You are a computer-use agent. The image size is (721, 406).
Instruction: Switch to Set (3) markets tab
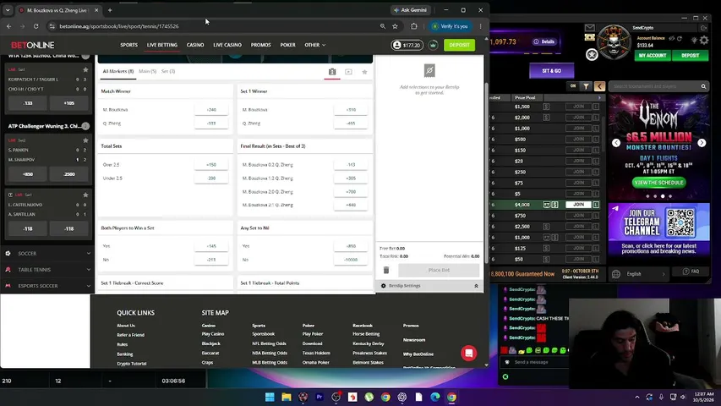tap(168, 71)
